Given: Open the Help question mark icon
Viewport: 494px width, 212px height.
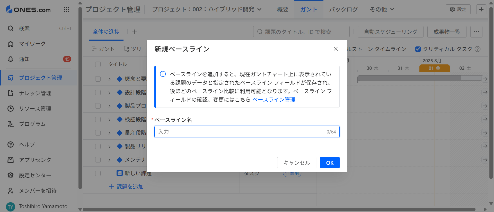Looking at the screenshot, I should point(11,144).
